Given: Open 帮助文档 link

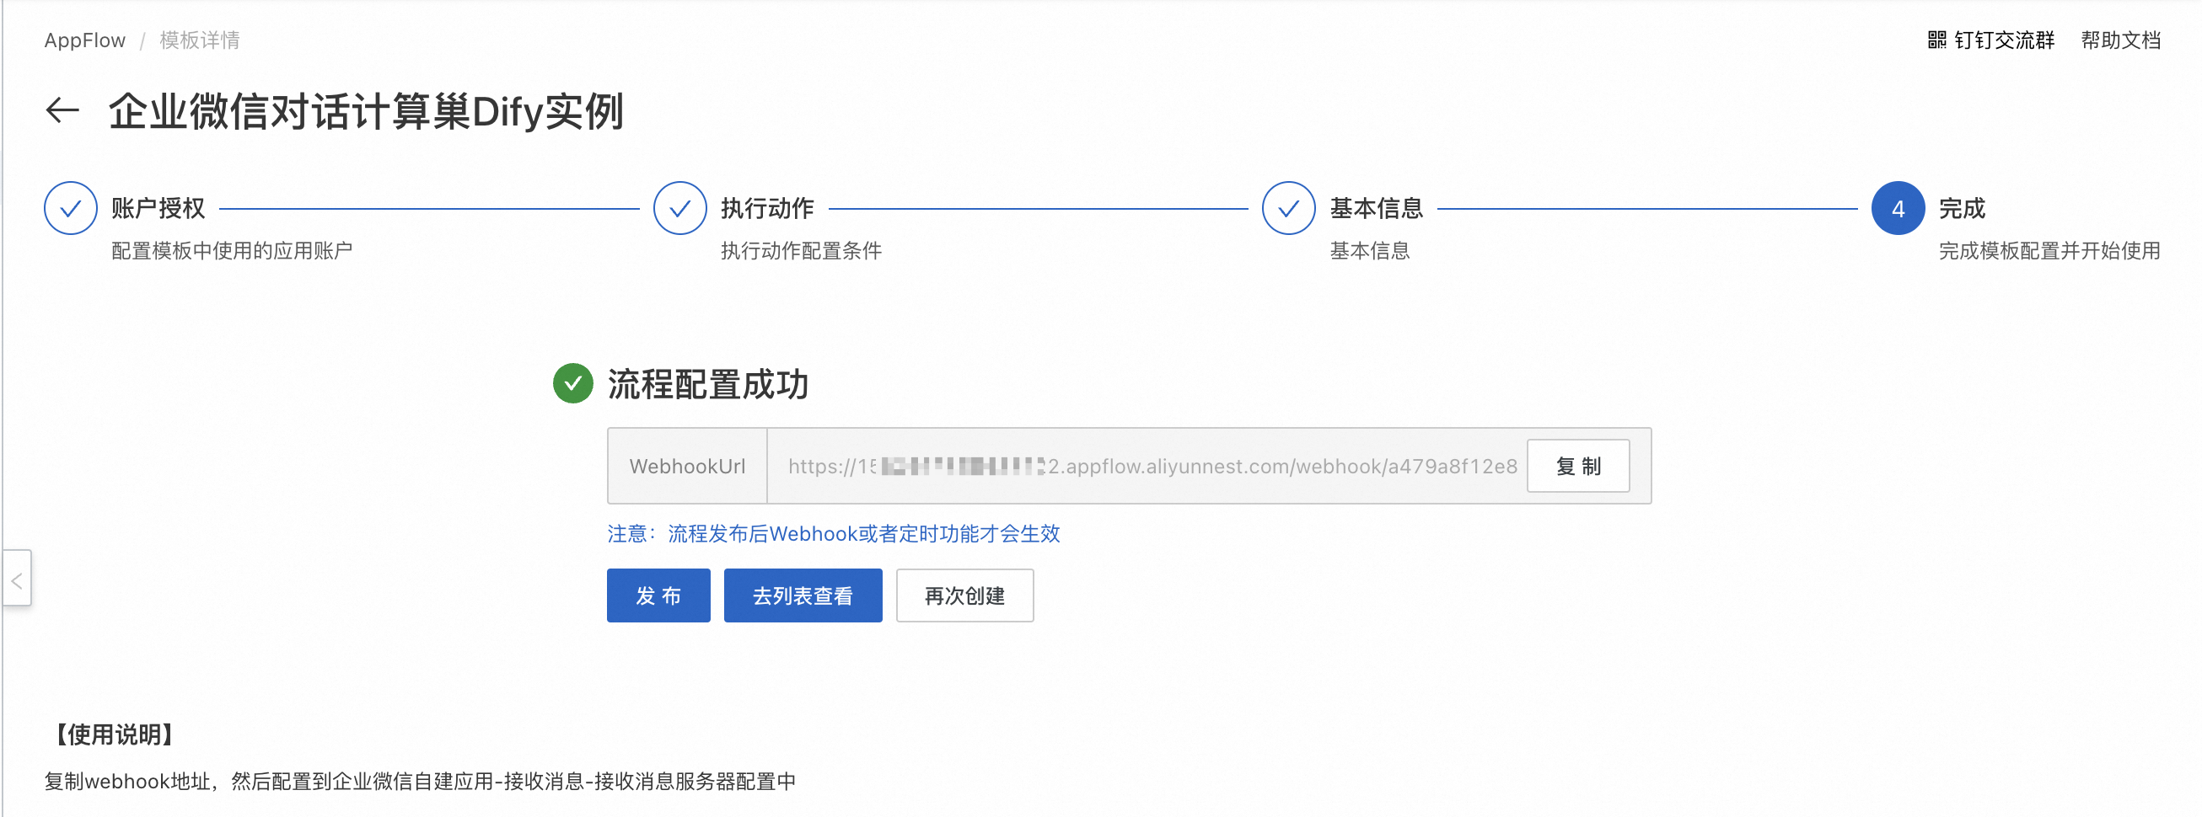Looking at the screenshot, I should coord(2120,40).
